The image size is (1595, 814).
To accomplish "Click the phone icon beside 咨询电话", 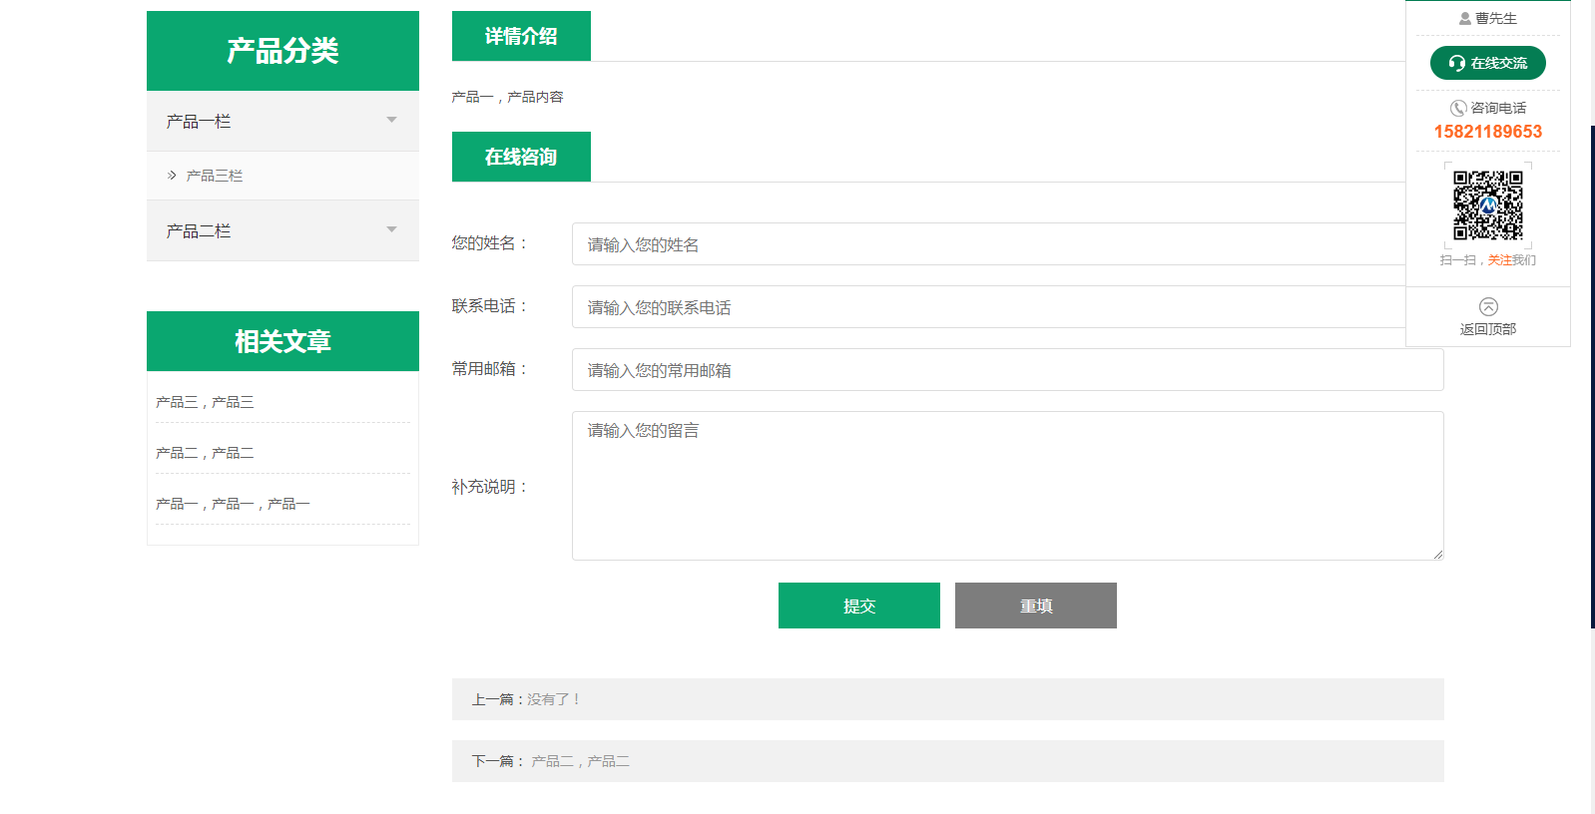I will (1457, 108).
